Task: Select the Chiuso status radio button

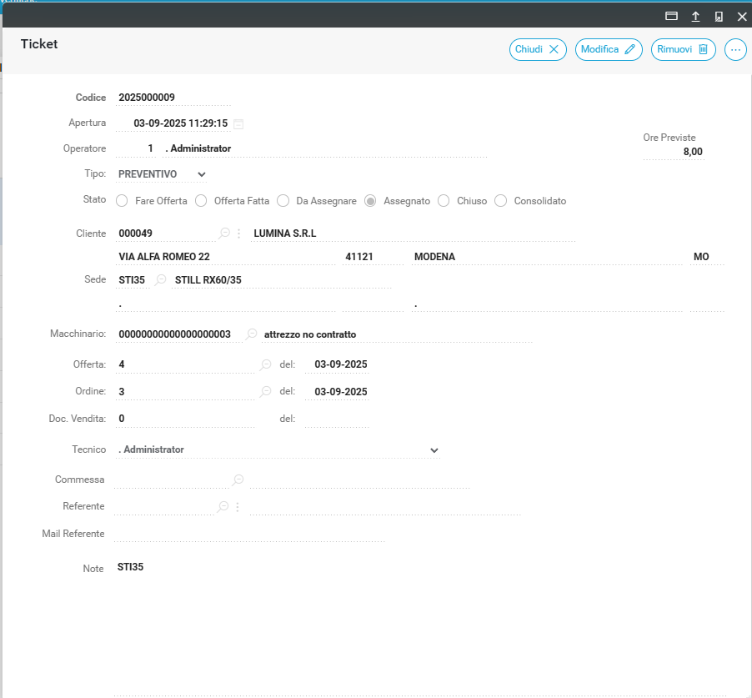Action: click(444, 201)
